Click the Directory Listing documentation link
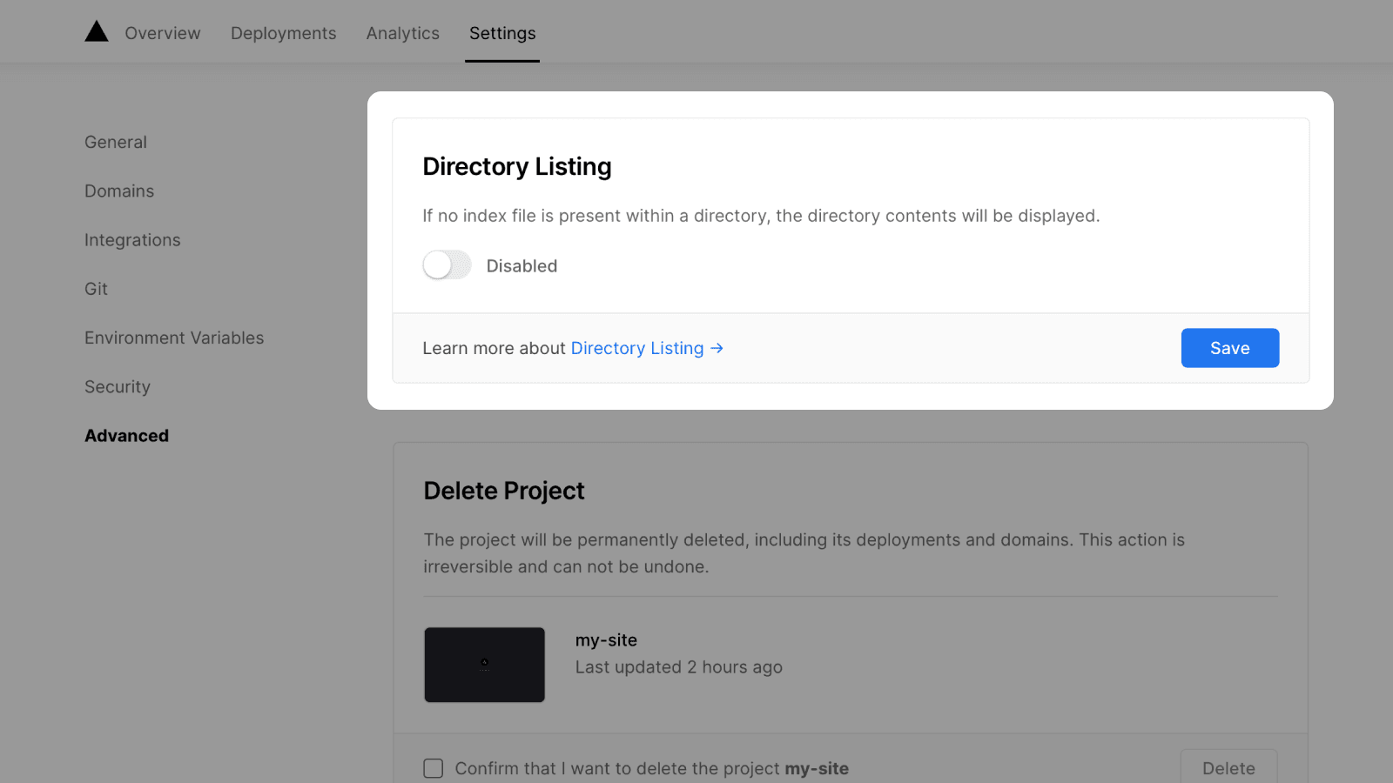Image resolution: width=1393 pixels, height=783 pixels. coord(636,348)
